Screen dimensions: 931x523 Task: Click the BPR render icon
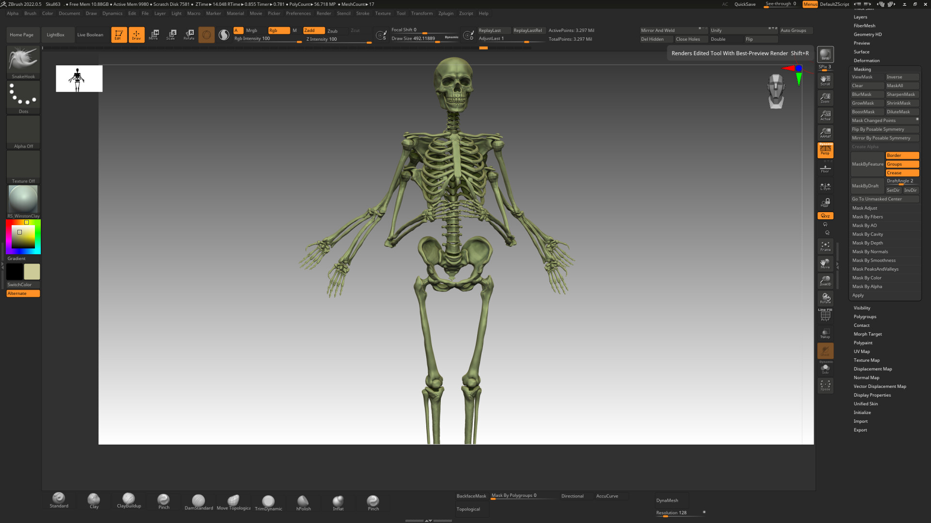point(825,55)
